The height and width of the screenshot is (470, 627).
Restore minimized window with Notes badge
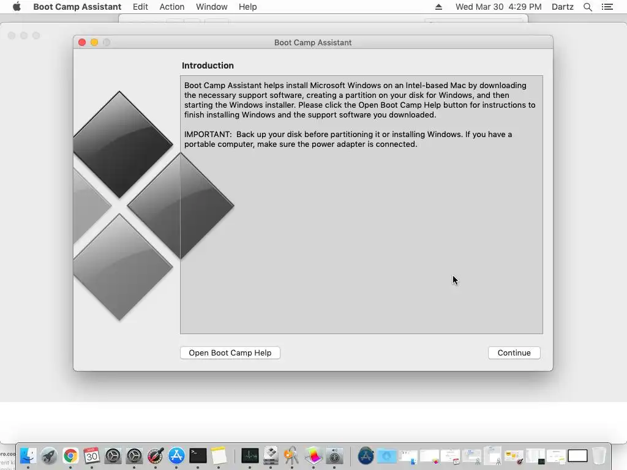556,456
